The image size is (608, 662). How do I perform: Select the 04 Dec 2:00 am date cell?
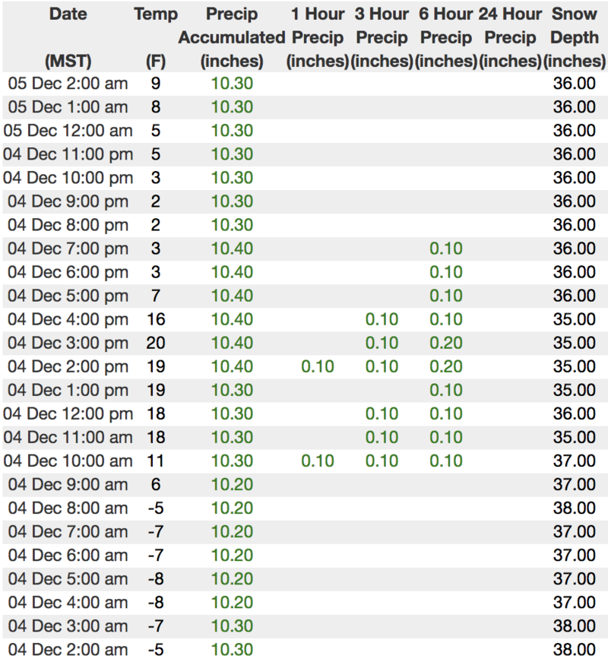tap(68, 649)
